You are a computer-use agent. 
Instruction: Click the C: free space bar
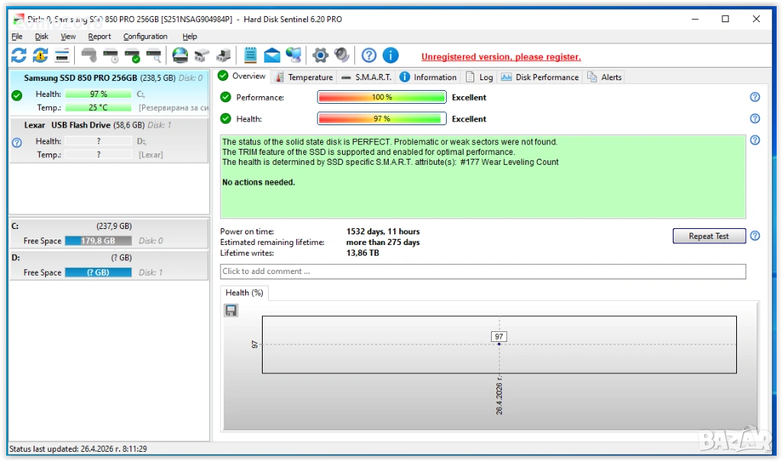(x=98, y=240)
